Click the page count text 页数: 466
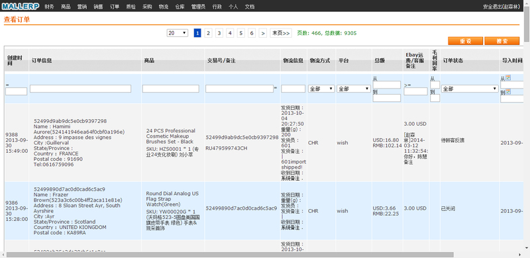The width and height of the screenshot is (530, 258). click(309, 33)
